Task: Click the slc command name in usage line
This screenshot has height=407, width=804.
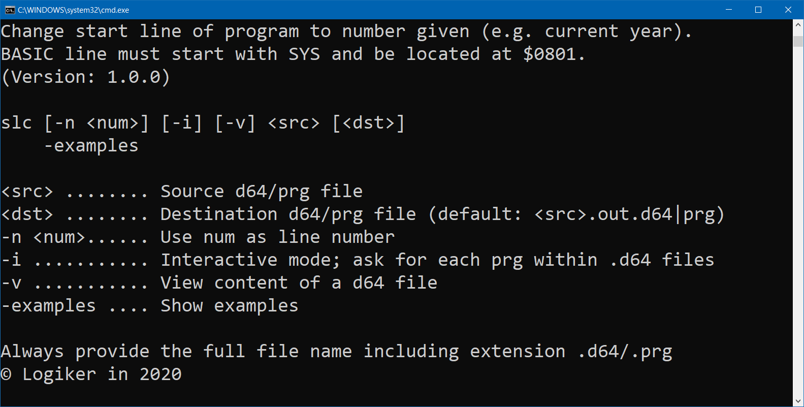Action: click(x=17, y=122)
